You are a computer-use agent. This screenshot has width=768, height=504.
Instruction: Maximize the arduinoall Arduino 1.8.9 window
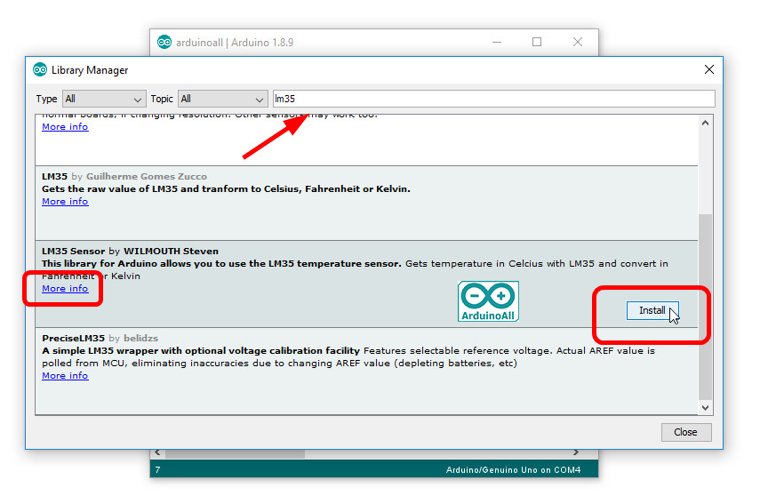tap(537, 42)
